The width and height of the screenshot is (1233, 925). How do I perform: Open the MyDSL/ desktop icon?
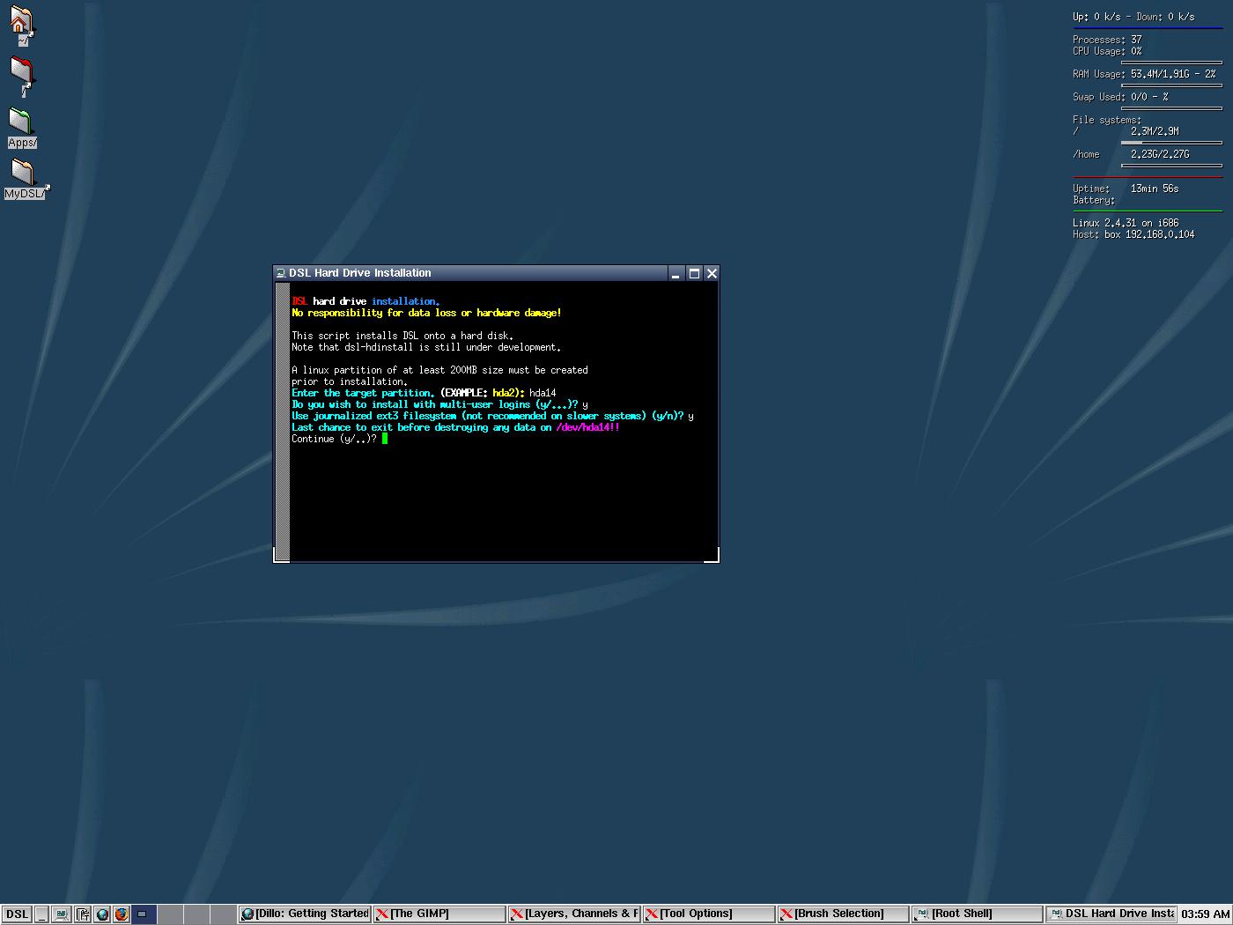pos(25,179)
